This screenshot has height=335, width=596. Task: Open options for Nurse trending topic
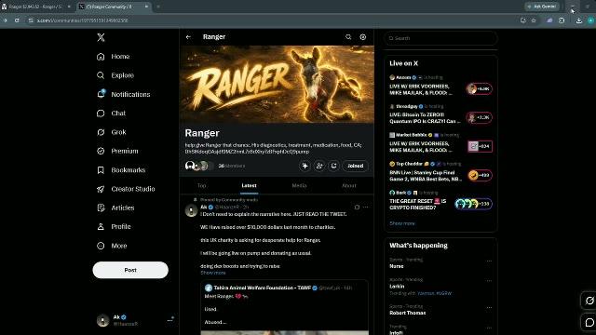[x=489, y=261]
